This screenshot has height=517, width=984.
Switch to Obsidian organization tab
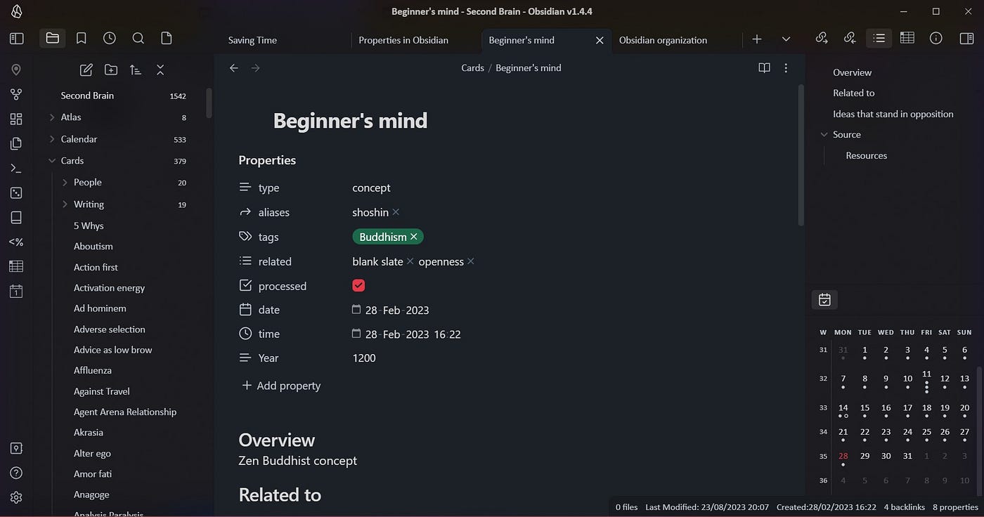pos(663,40)
